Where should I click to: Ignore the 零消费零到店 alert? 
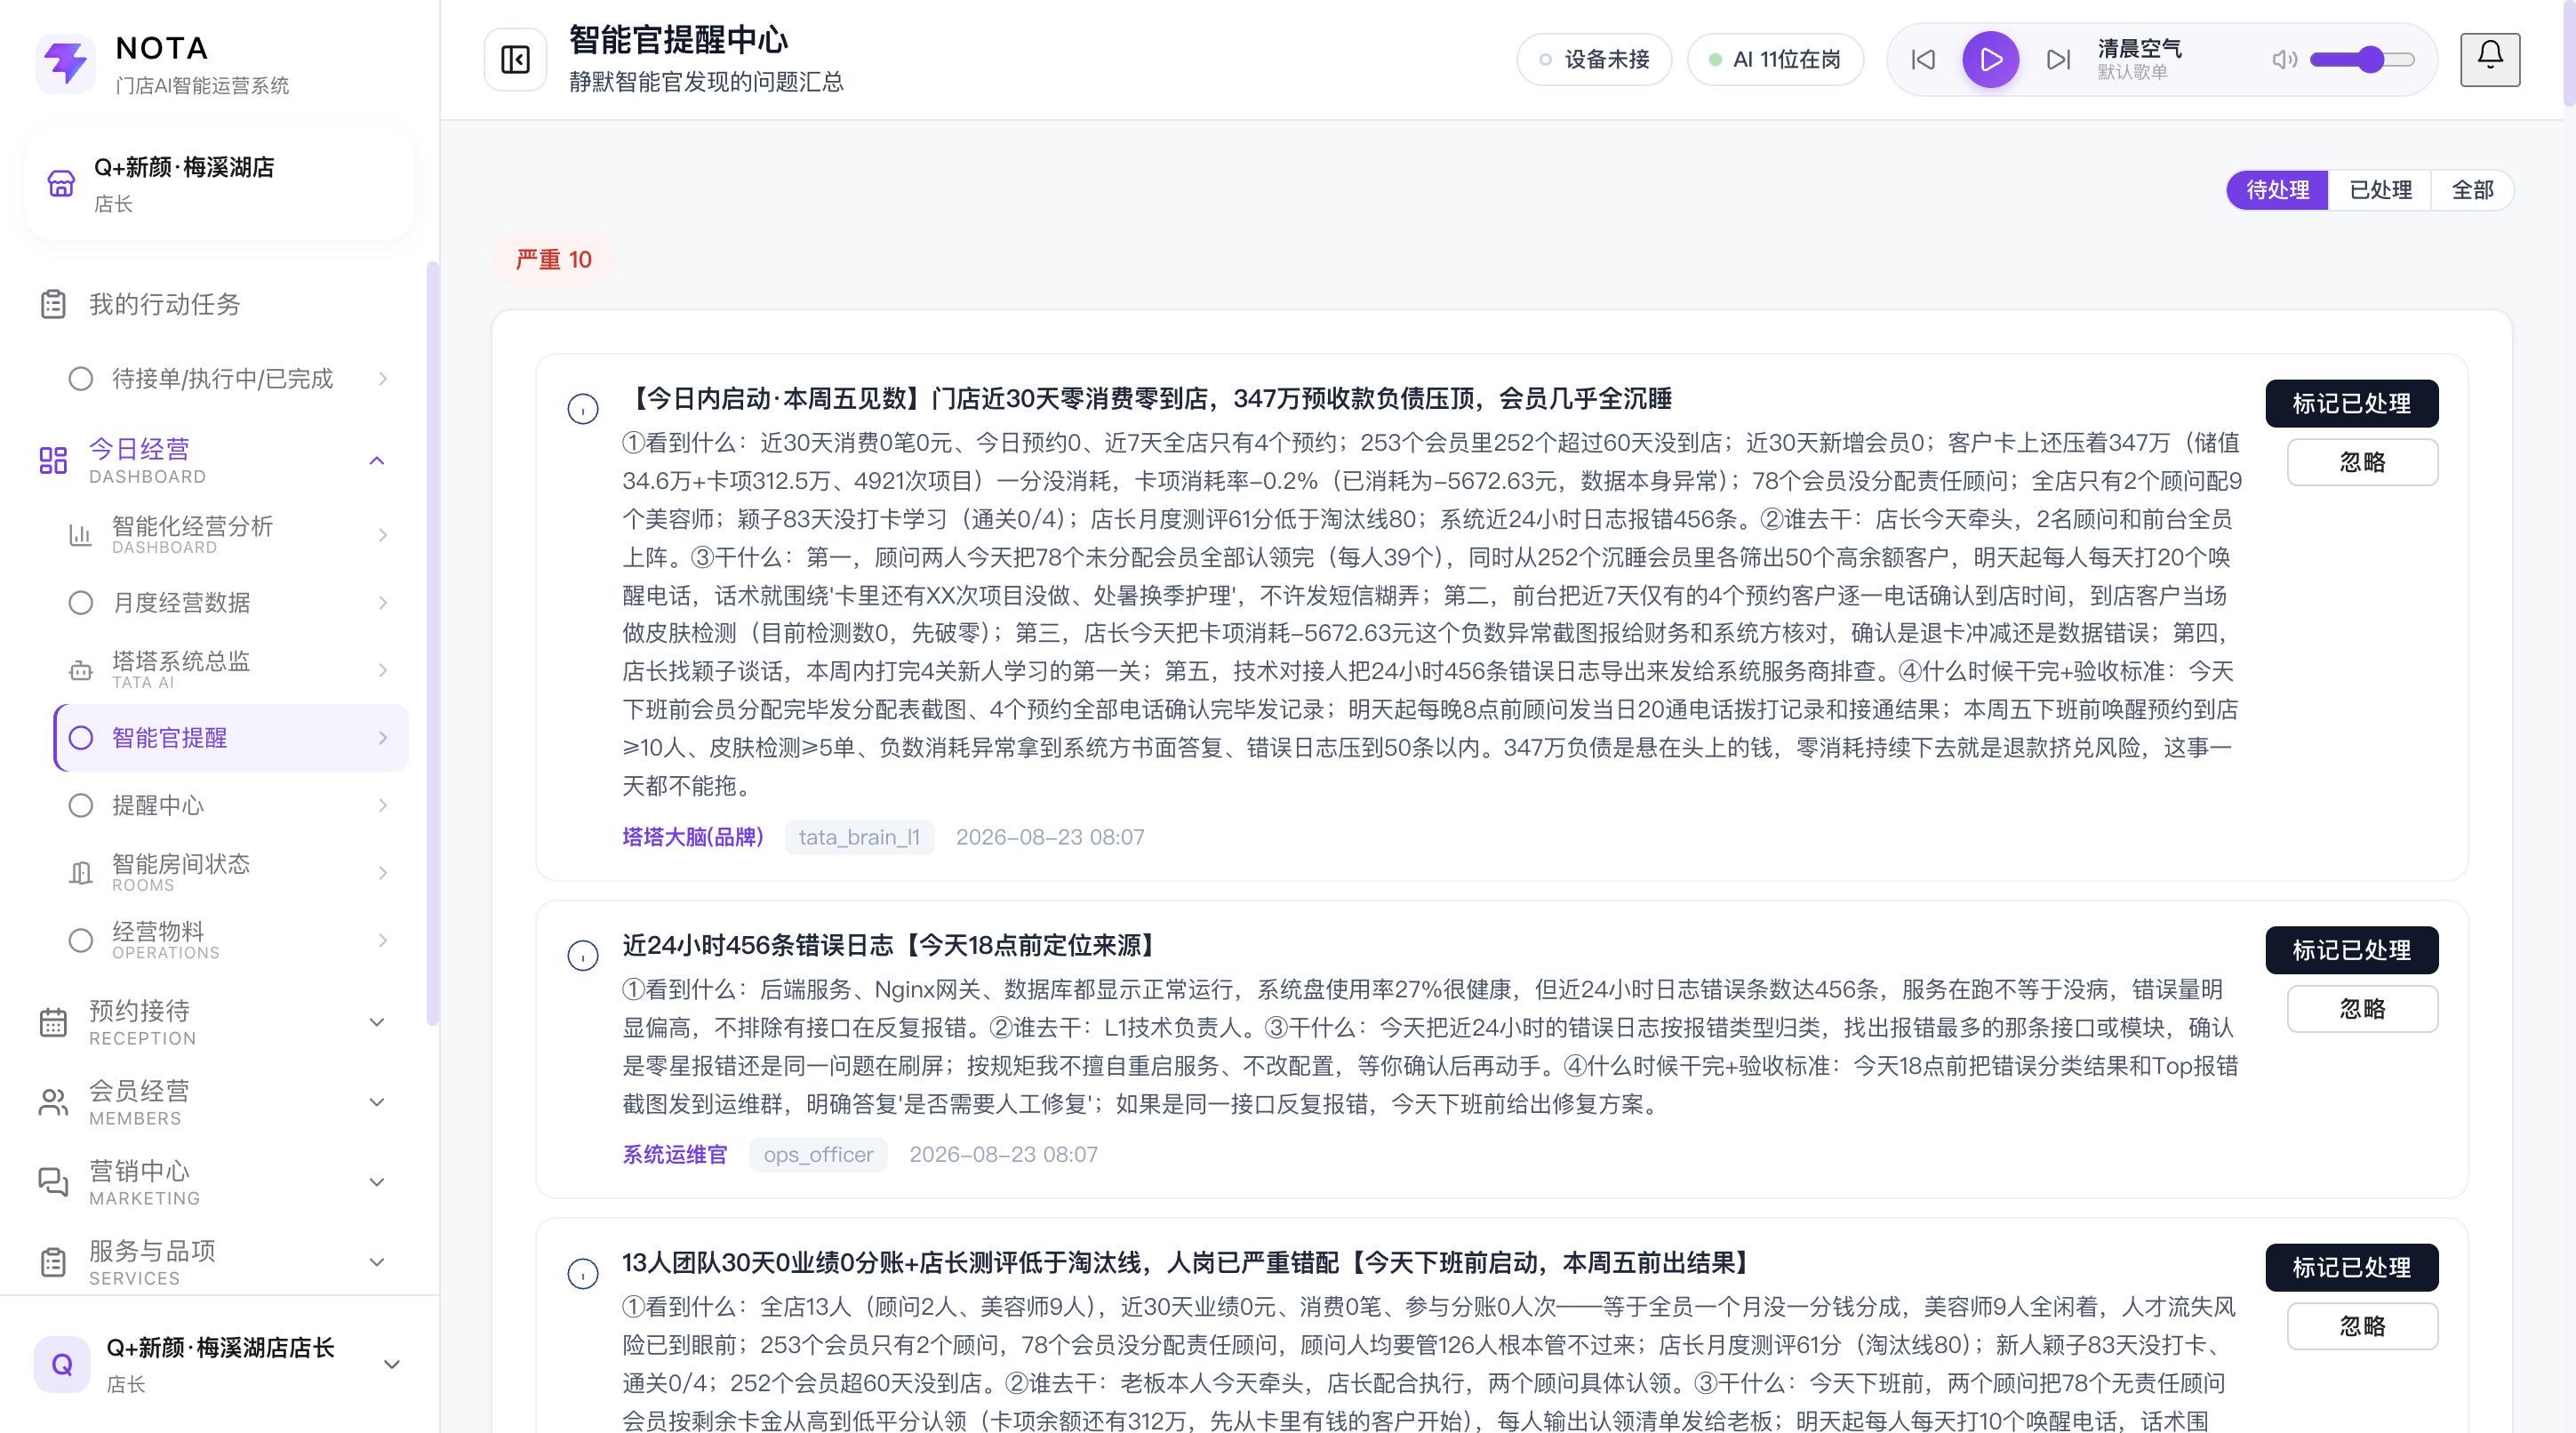(x=2362, y=462)
